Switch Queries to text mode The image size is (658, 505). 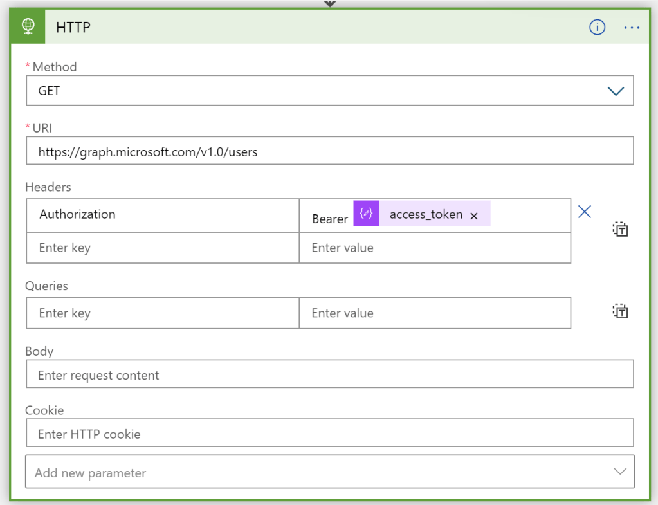point(620,312)
